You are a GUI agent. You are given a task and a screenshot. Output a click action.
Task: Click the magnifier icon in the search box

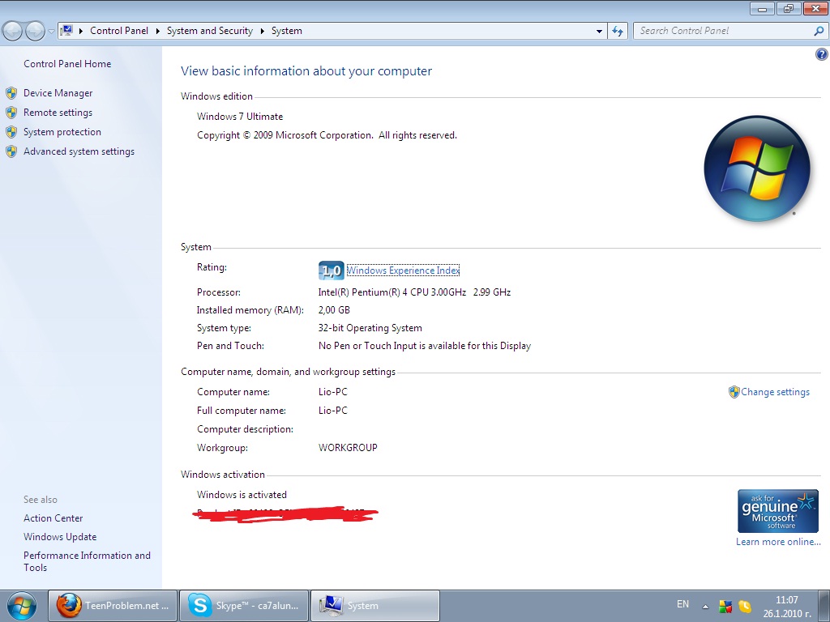tap(819, 32)
